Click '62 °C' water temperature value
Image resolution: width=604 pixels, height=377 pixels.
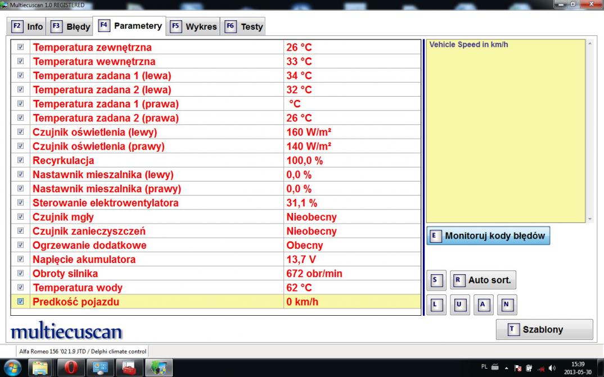coord(299,288)
